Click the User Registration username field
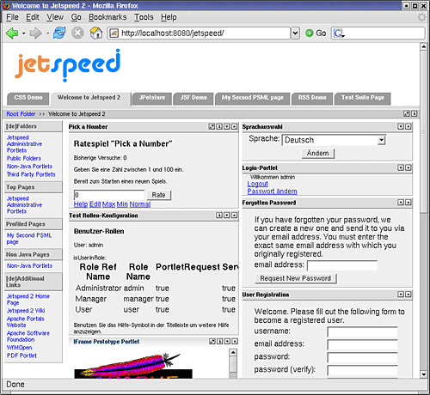This screenshot has width=430, height=395. pyautogui.click(x=363, y=332)
